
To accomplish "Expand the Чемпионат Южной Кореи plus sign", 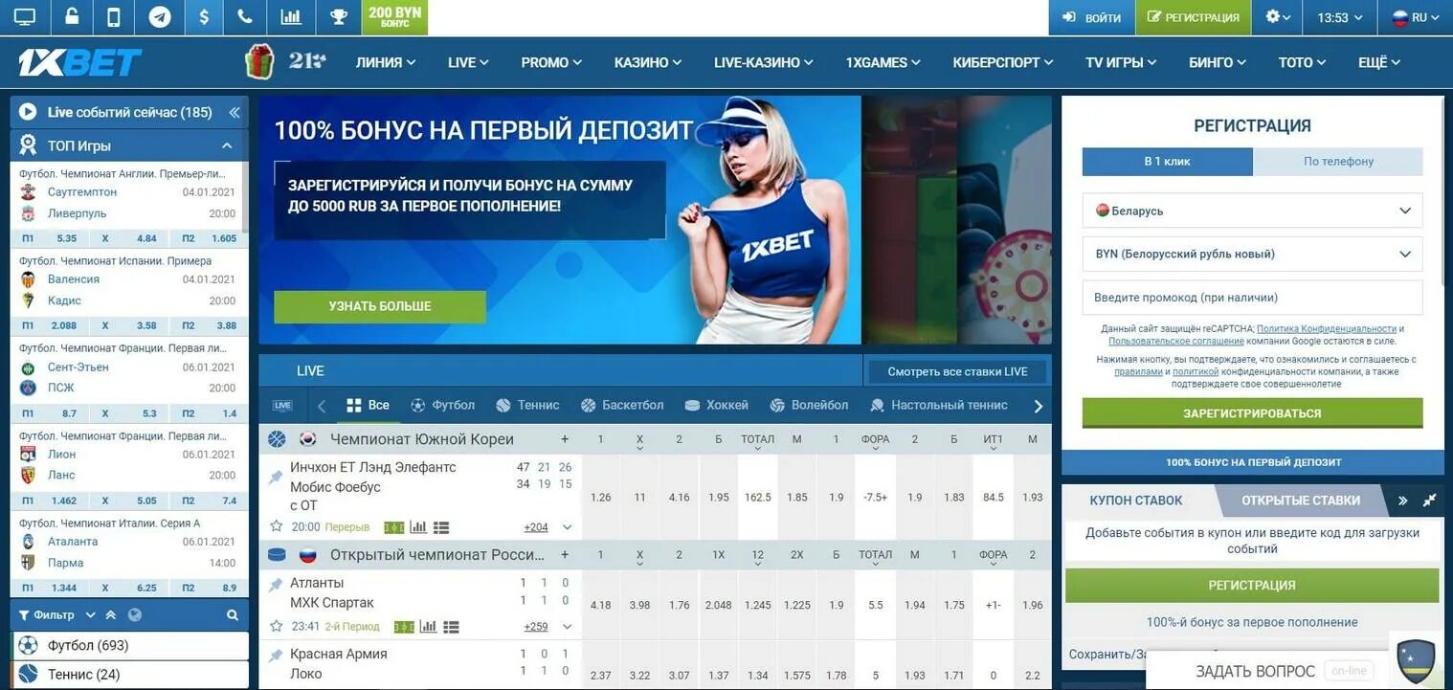I will 565,439.
